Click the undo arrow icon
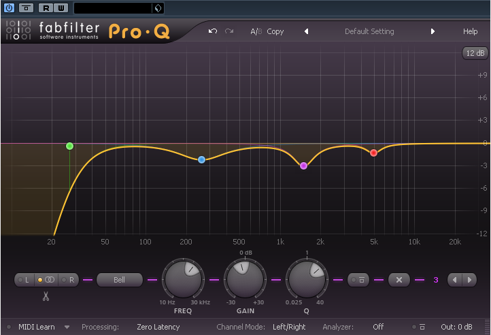The image size is (491, 335). click(213, 31)
